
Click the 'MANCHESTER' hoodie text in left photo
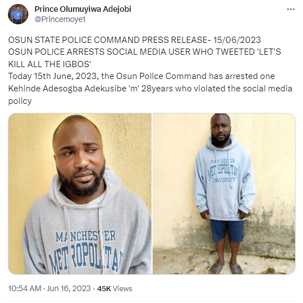click(86, 236)
